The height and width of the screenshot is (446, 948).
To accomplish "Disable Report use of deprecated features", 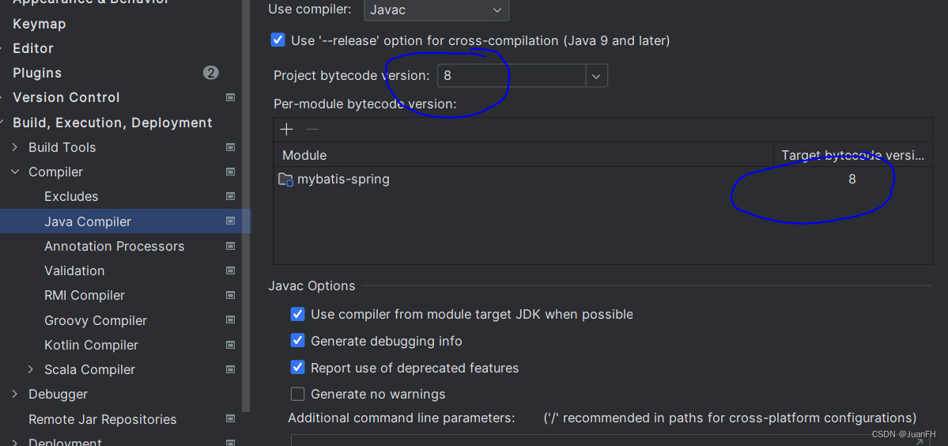I will [297, 368].
